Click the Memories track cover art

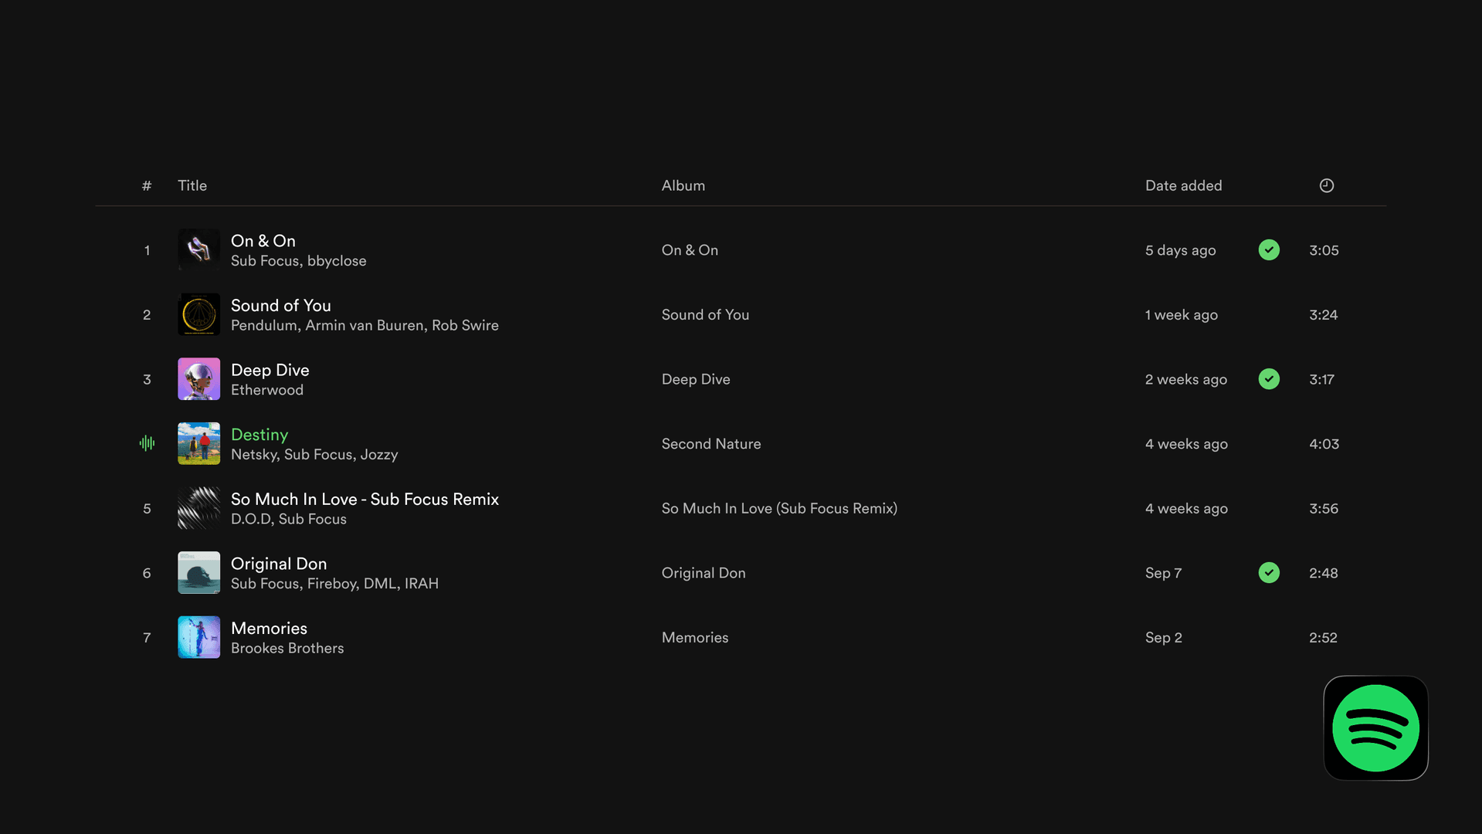(198, 637)
